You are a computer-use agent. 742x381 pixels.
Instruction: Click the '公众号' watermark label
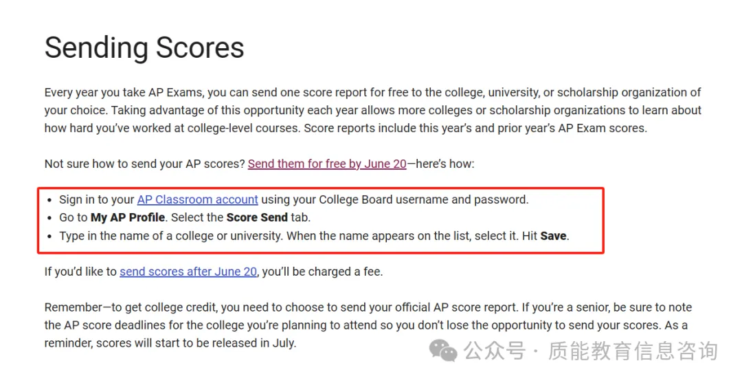pyautogui.click(x=495, y=351)
